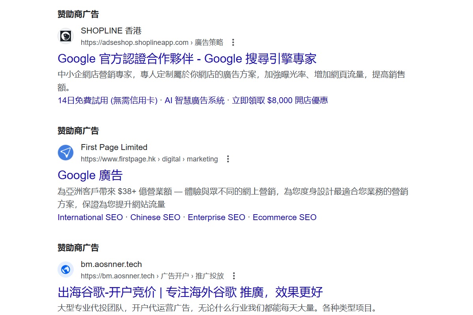Click the description starting '中小企網店營銷專家'
The image size is (473, 315).
(x=231, y=81)
